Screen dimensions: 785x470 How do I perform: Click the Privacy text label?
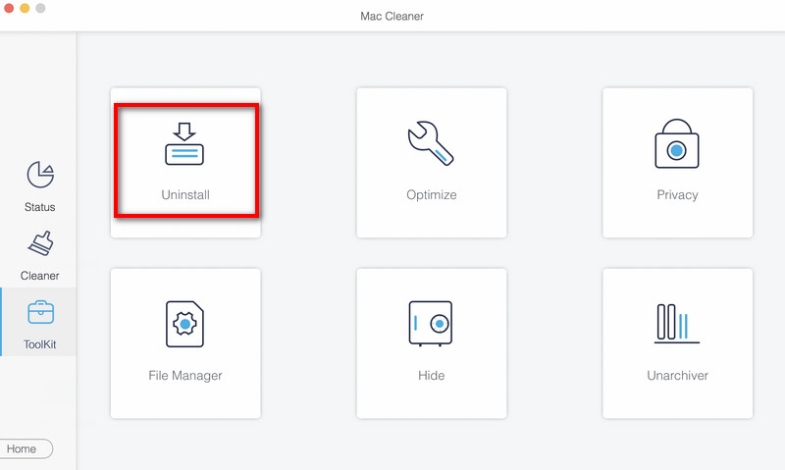[677, 195]
